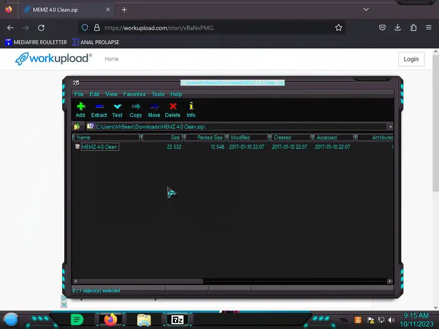439x329 pixels.
Task: Open the Tools menu in 7-Zip
Action: [158, 94]
